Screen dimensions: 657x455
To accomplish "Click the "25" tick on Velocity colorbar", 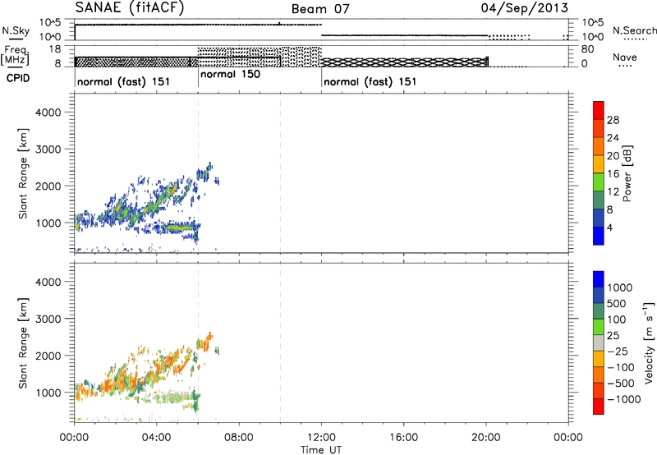I will click(613, 335).
